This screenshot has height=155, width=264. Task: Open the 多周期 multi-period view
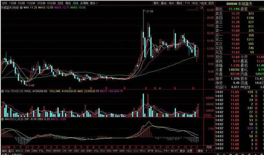(x=84, y=3)
